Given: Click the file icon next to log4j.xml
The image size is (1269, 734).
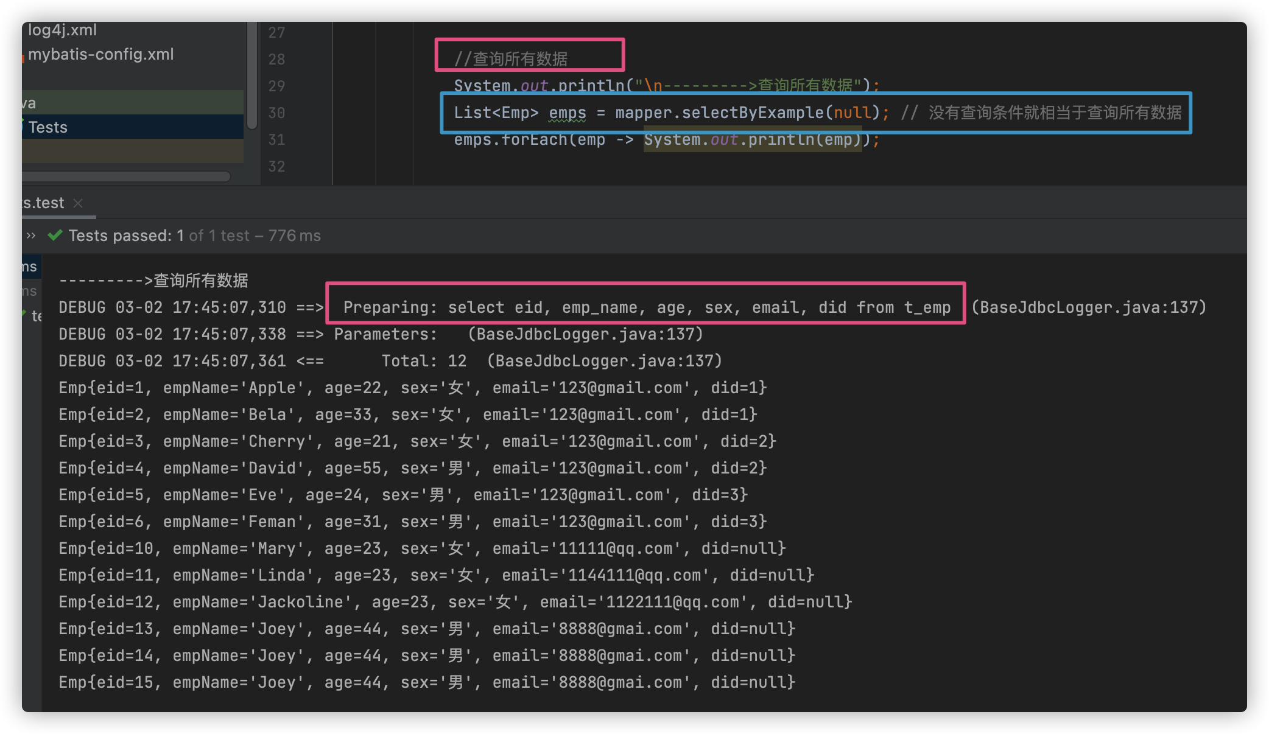Looking at the screenshot, I should [x=23, y=30].
